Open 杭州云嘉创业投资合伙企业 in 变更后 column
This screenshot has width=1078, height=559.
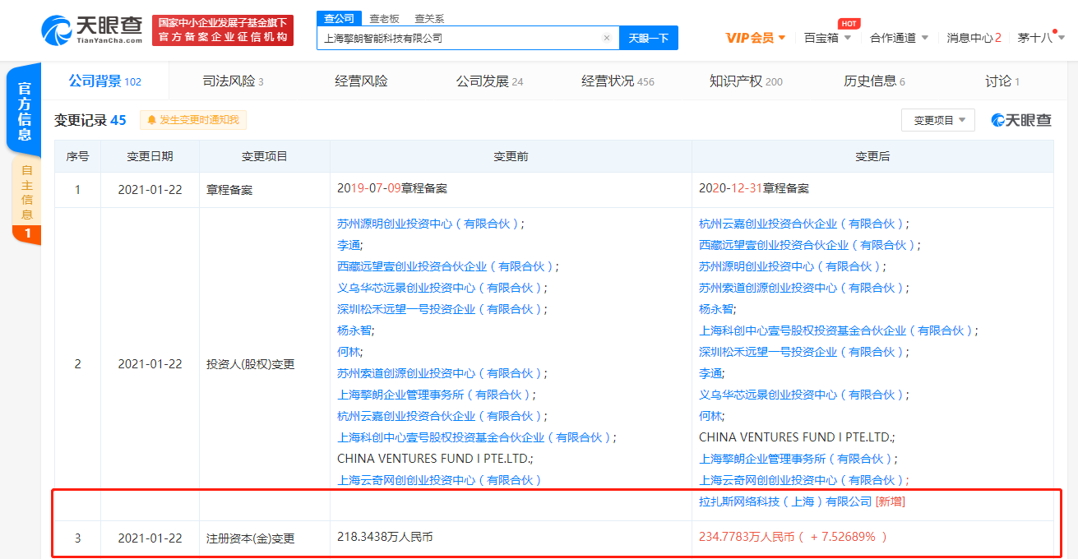point(802,224)
